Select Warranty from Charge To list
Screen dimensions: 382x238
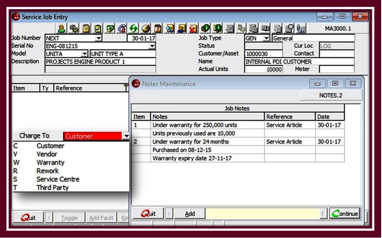pos(50,162)
